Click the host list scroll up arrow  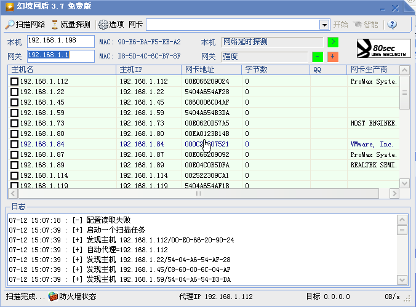tap(404, 70)
